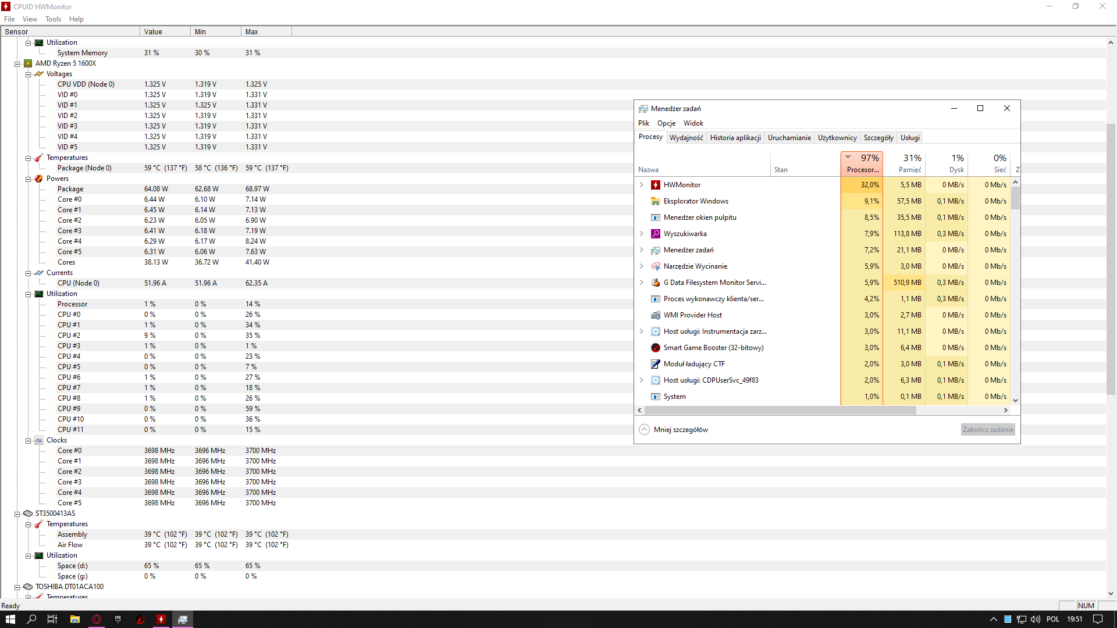This screenshot has width=1117, height=628.
Task: Click the Wyszukiwarka process icon
Action: pyautogui.click(x=656, y=234)
